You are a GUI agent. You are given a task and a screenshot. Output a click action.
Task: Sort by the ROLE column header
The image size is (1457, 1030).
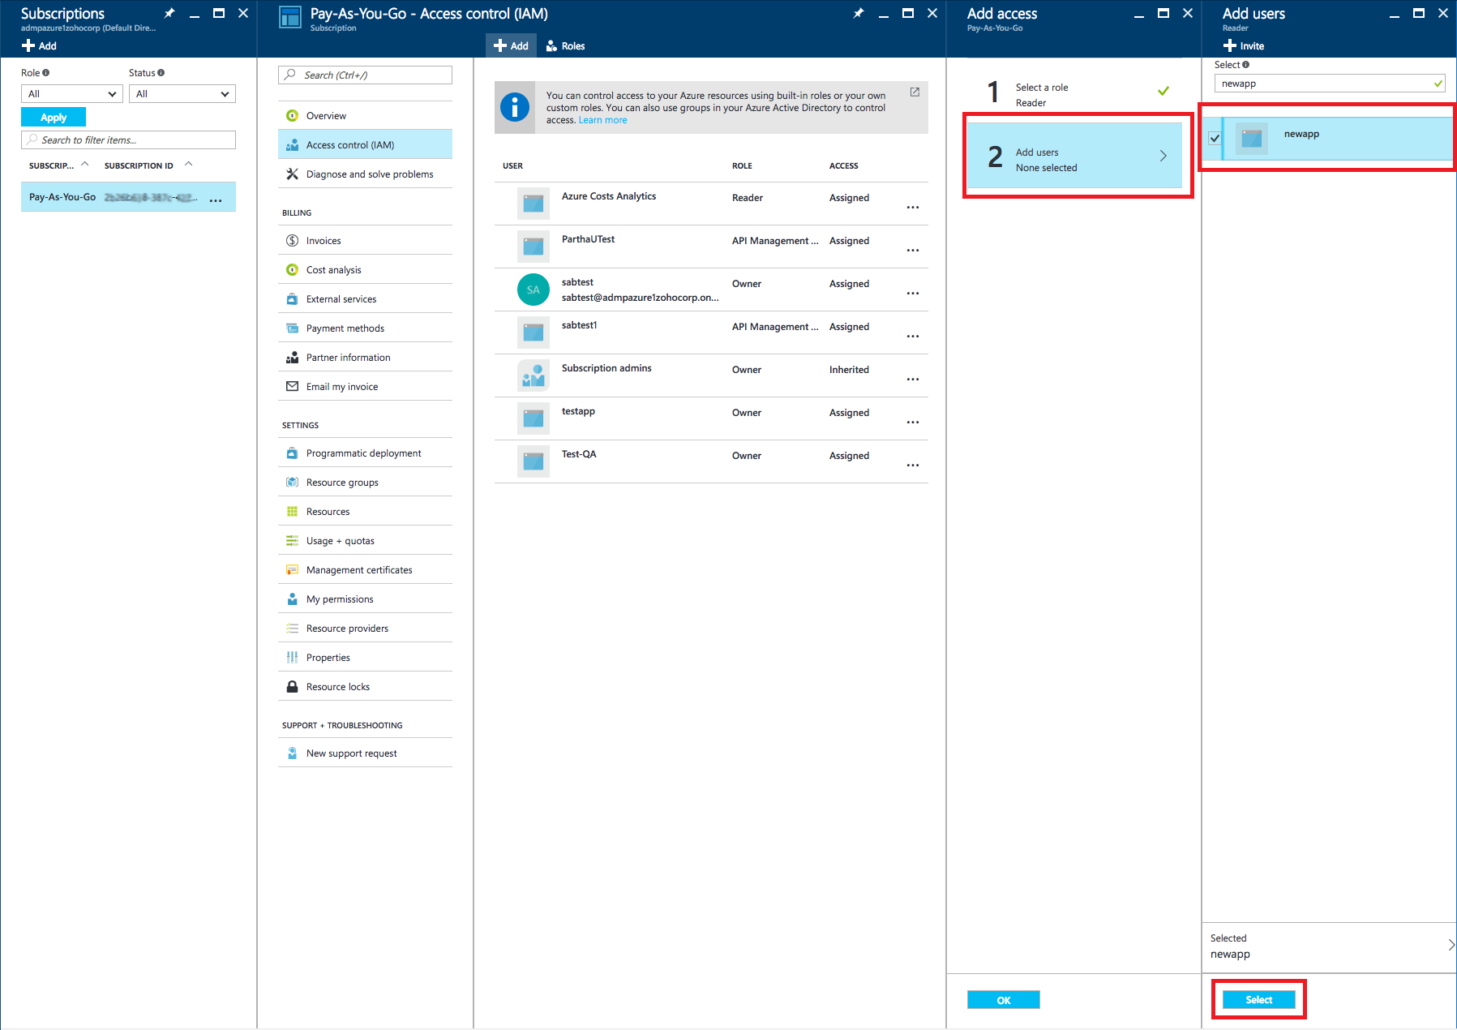pos(742,166)
